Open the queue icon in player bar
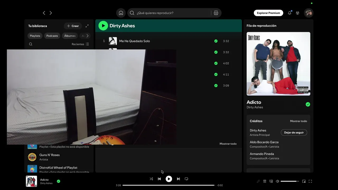The image size is (338, 190). tap(265, 181)
